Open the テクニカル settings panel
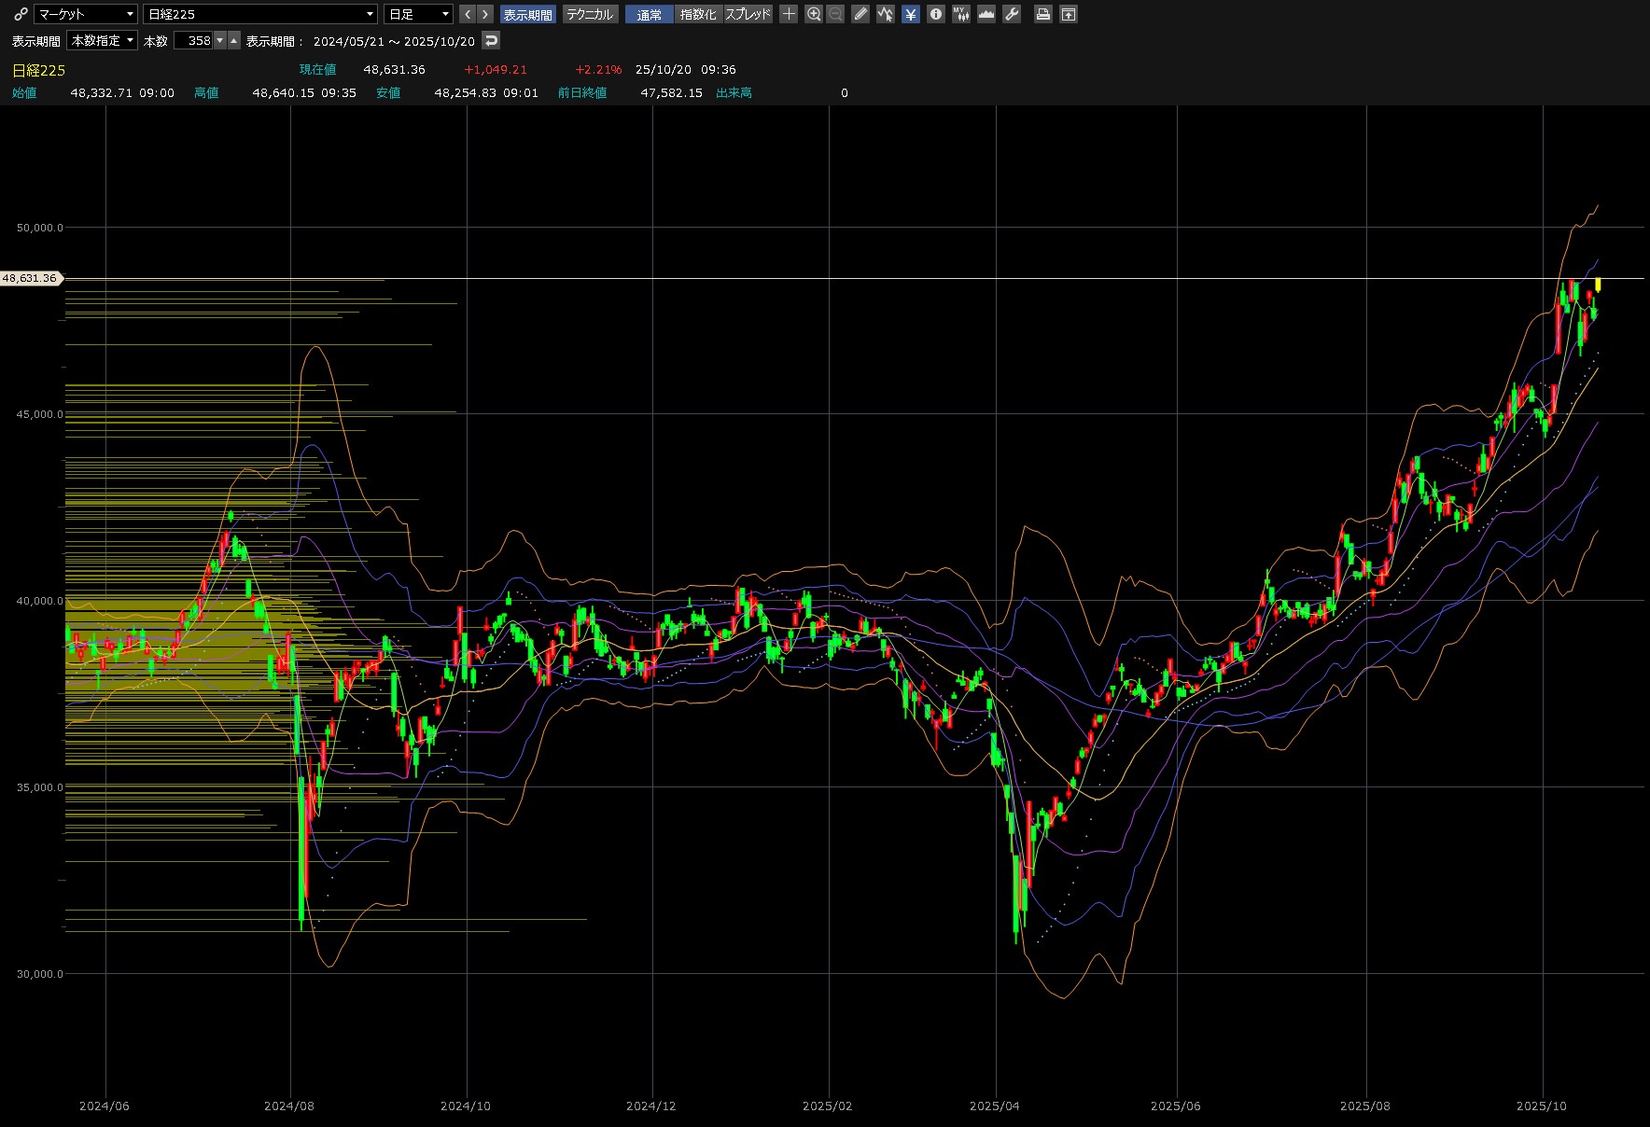Viewport: 1650px width, 1127px height. pyautogui.click(x=590, y=14)
